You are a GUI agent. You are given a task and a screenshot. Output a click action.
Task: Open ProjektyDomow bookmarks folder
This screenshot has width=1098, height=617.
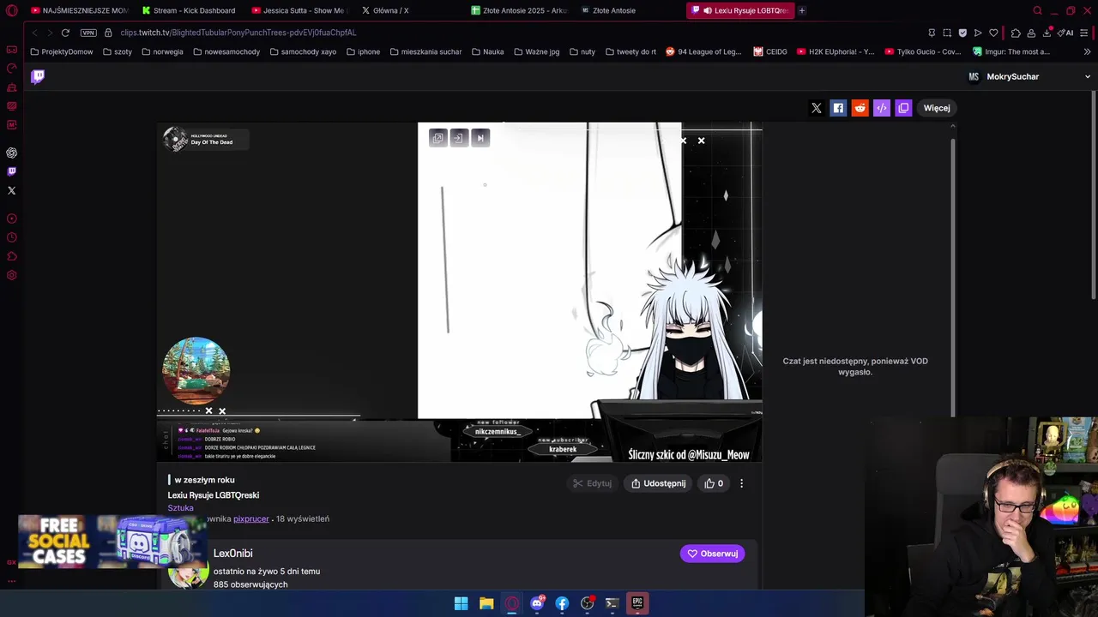[62, 51]
